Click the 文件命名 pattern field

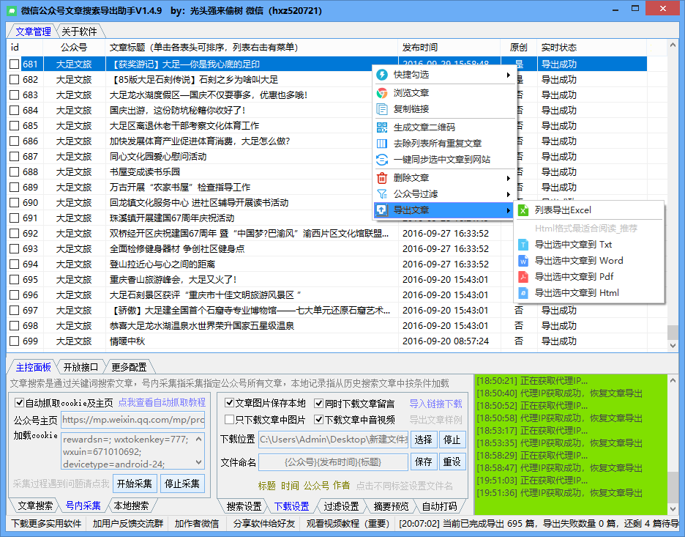coord(334,462)
